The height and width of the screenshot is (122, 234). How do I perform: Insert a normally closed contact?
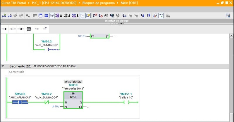click(13, 29)
